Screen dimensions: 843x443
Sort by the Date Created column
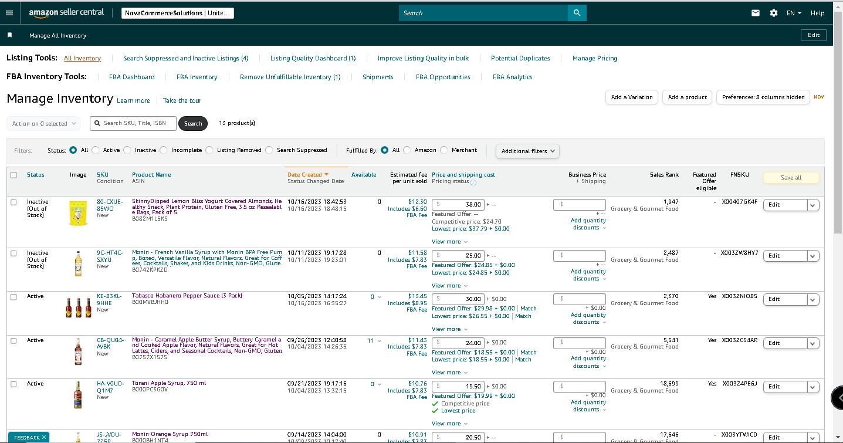click(307, 174)
